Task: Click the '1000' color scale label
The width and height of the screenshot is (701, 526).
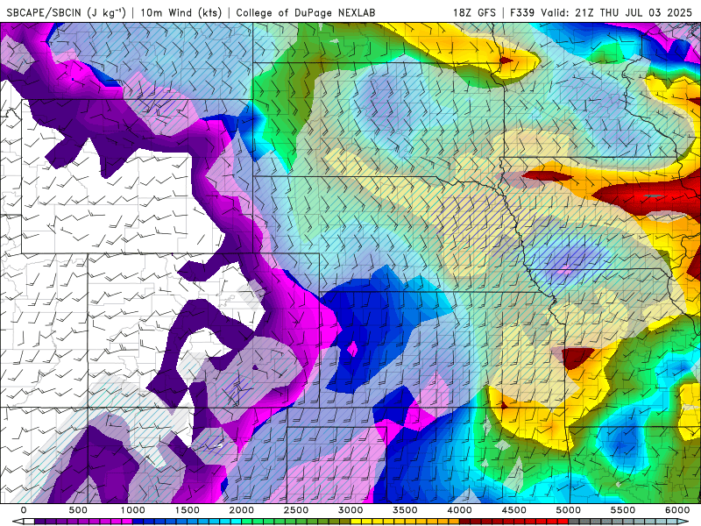Action: 133,510
